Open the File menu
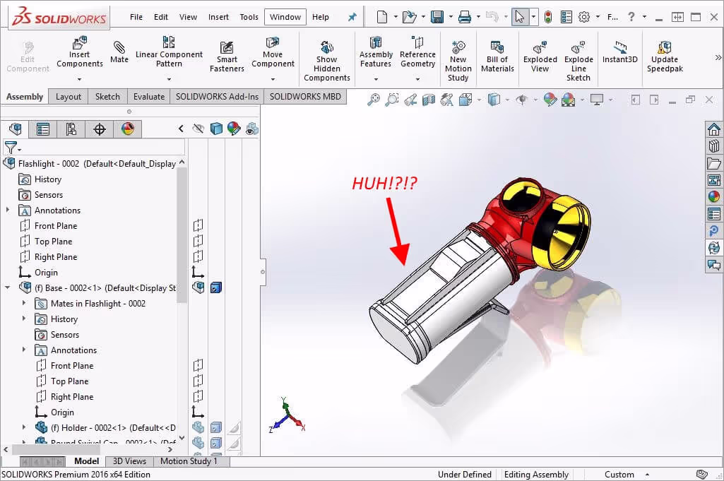 coord(136,17)
